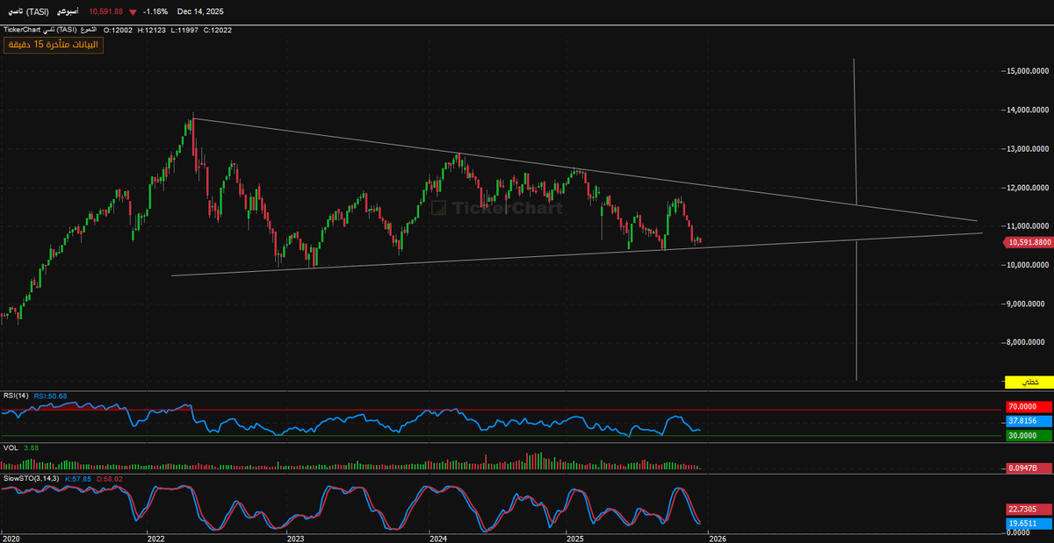Click the 0.0947B volume axis tag

tap(1029, 468)
